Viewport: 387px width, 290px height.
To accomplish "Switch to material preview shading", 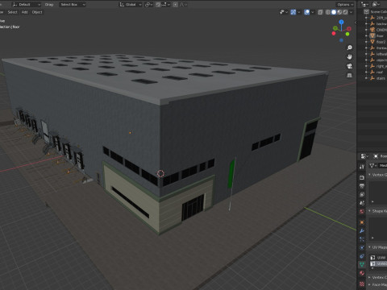I will tap(339, 12).
